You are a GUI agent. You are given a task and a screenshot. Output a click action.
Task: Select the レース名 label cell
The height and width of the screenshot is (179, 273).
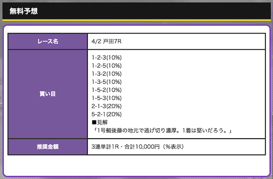click(47, 42)
